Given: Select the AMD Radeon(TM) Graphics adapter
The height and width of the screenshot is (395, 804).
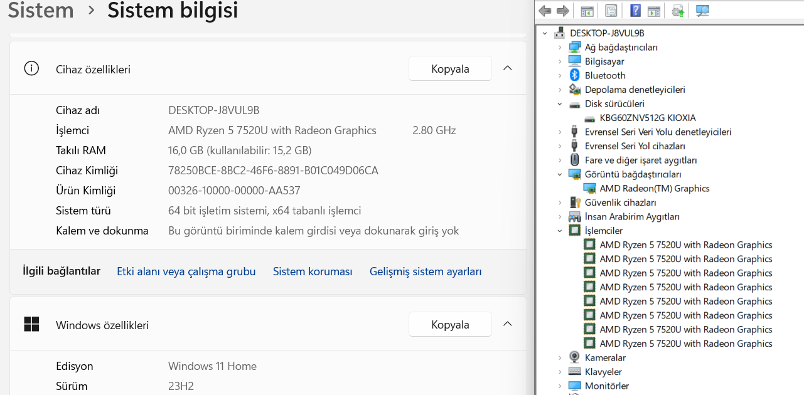Looking at the screenshot, I should click(x=654, y=188).
